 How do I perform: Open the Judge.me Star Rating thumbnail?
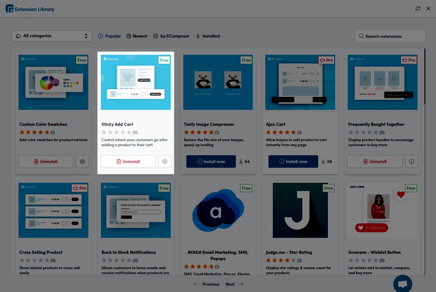[300, 210]
